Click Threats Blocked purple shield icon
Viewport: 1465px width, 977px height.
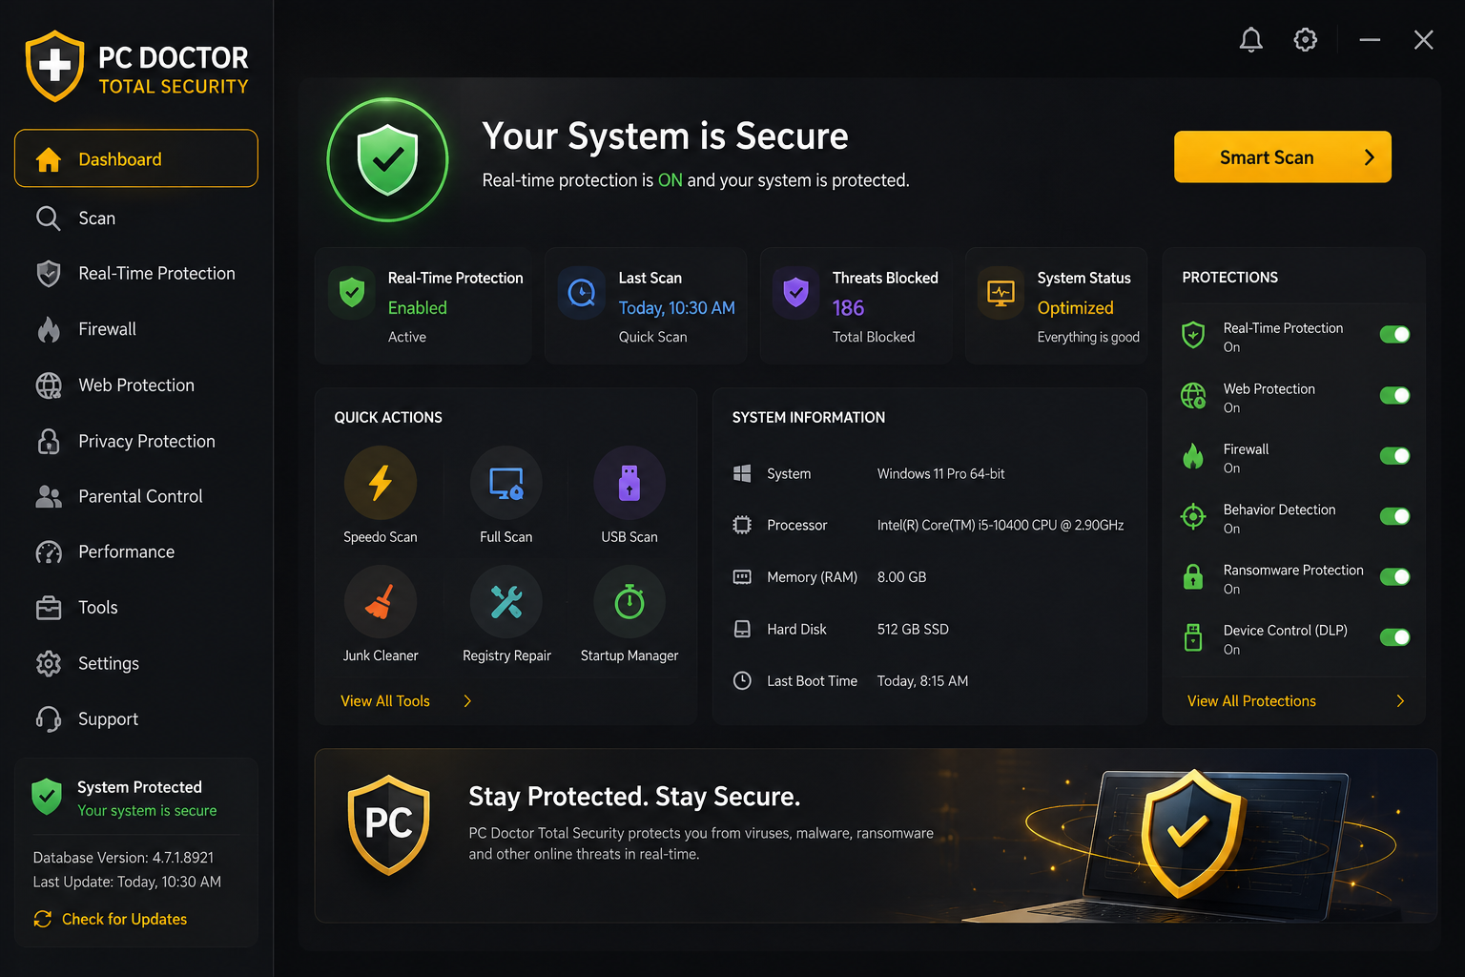796,292
